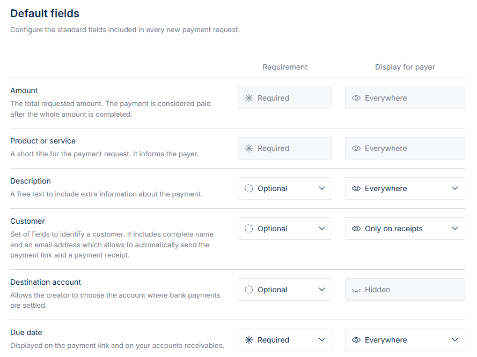This screenshot has width=477, height=357.
Task: Open the Description display dropdown chevron
Action: coord(455,188)
